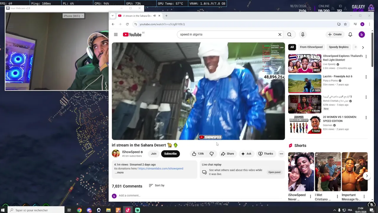
Task: Show hidden system tray icons chevron
Action: click(x=335, y=210)
